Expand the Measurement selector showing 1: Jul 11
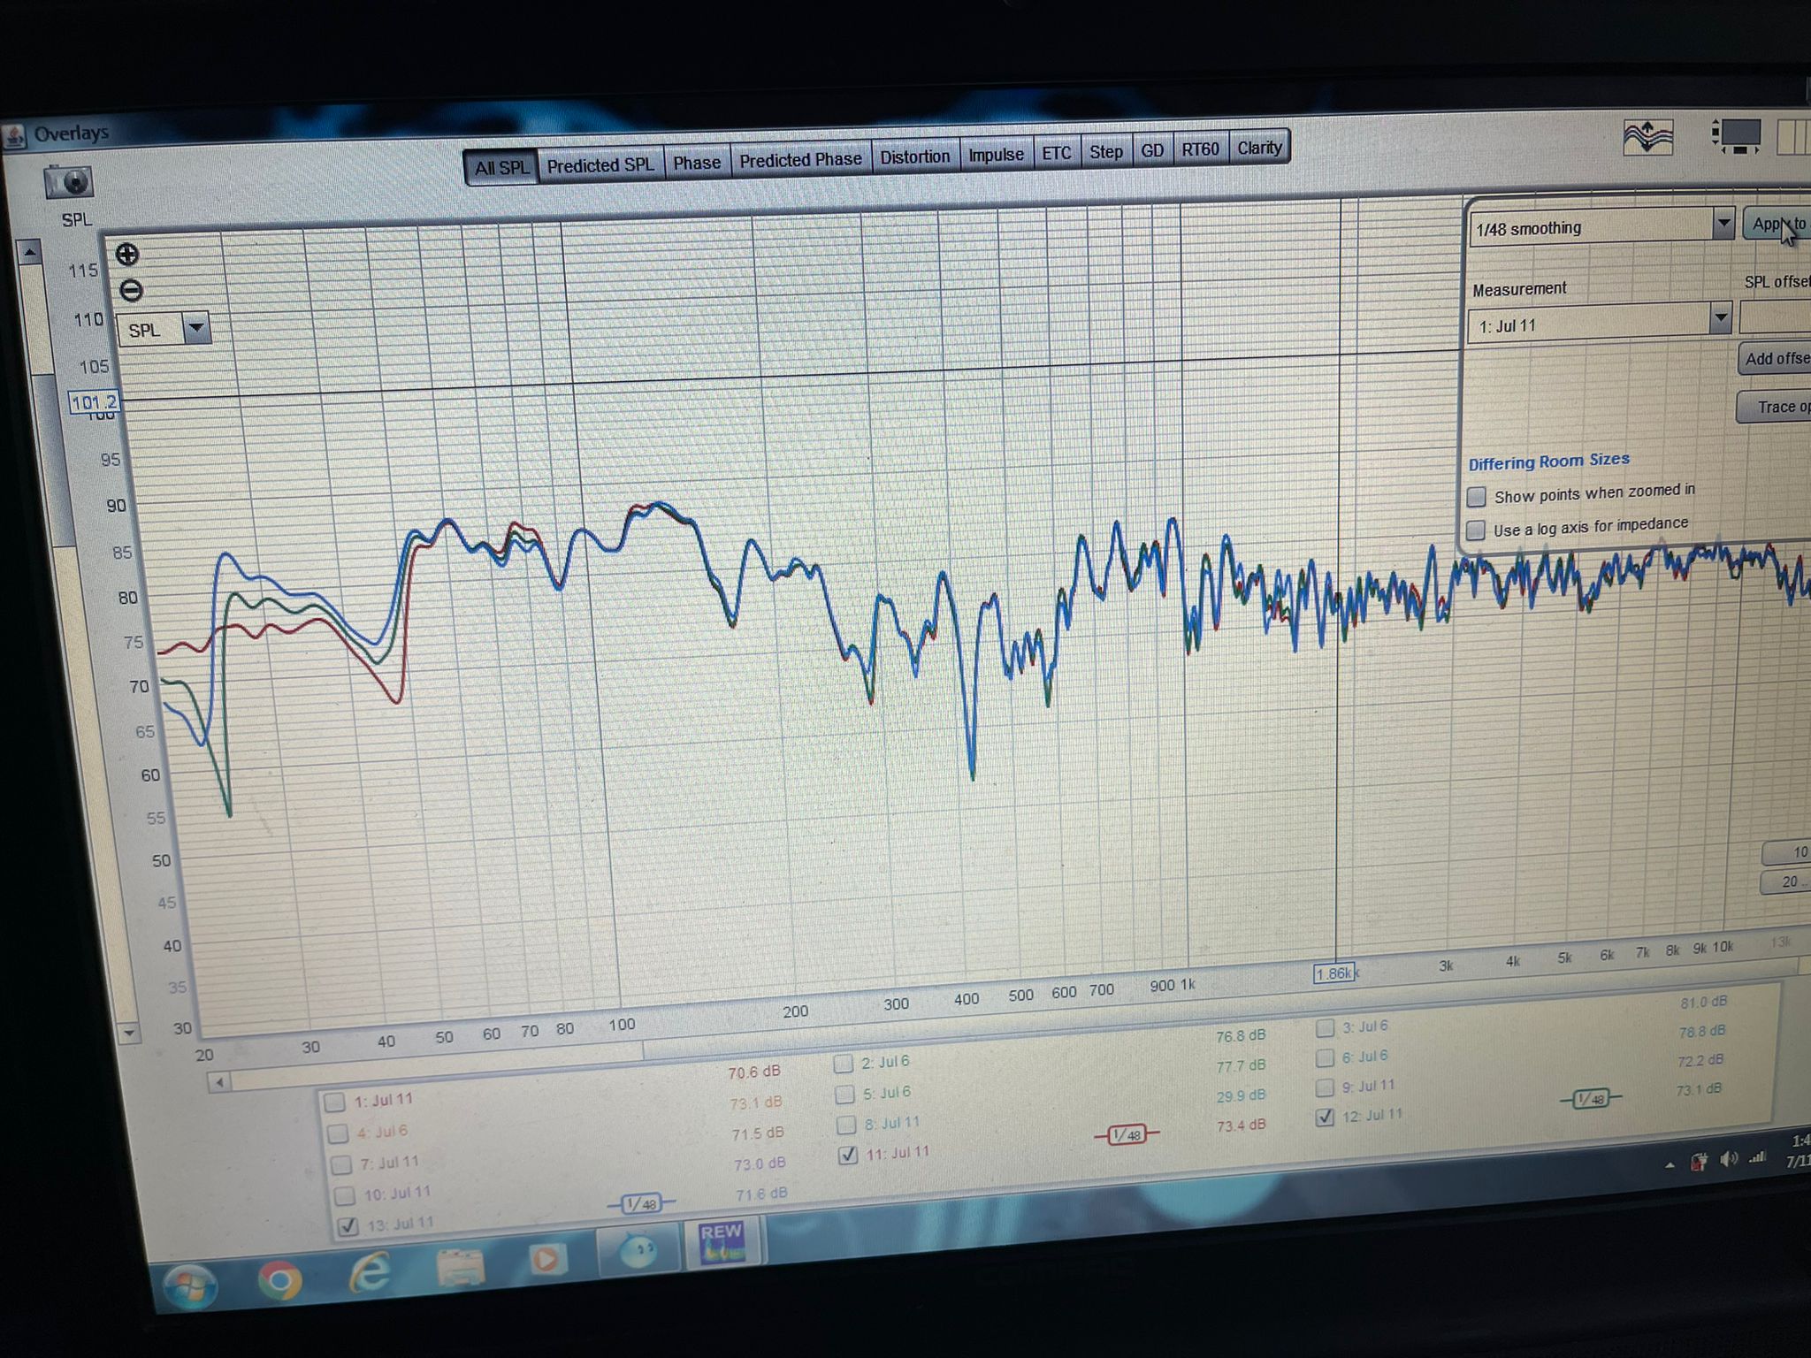Screen dimensions: 1811x1358 (1719, 317)
